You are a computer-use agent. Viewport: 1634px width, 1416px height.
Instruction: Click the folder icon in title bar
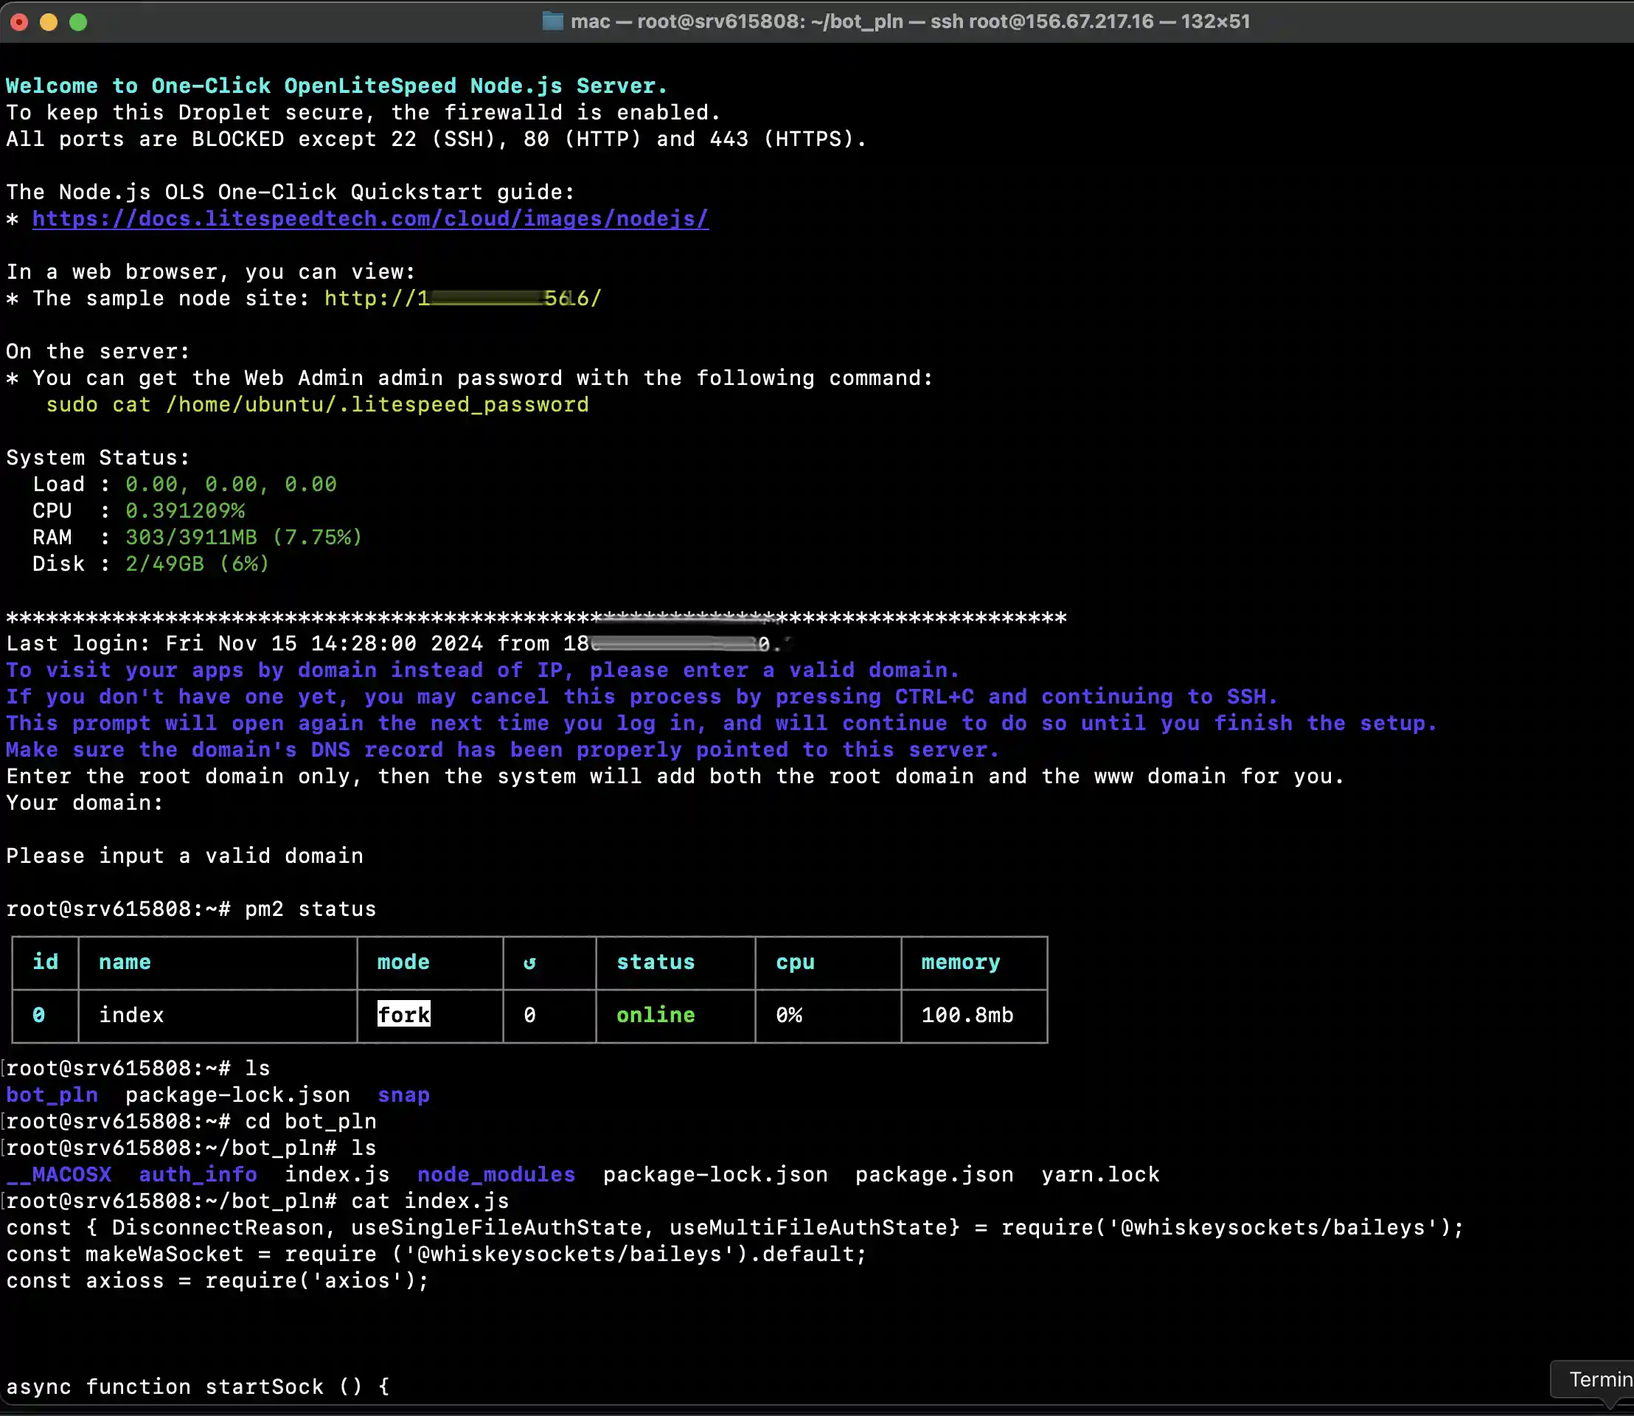[x=552, y=21]
